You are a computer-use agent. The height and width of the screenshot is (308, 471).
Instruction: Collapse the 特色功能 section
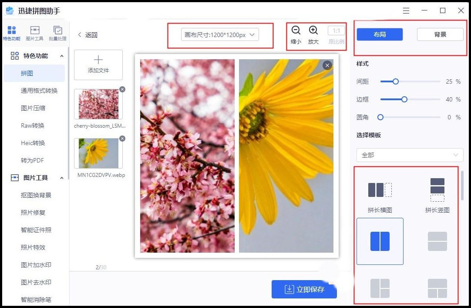61,56
